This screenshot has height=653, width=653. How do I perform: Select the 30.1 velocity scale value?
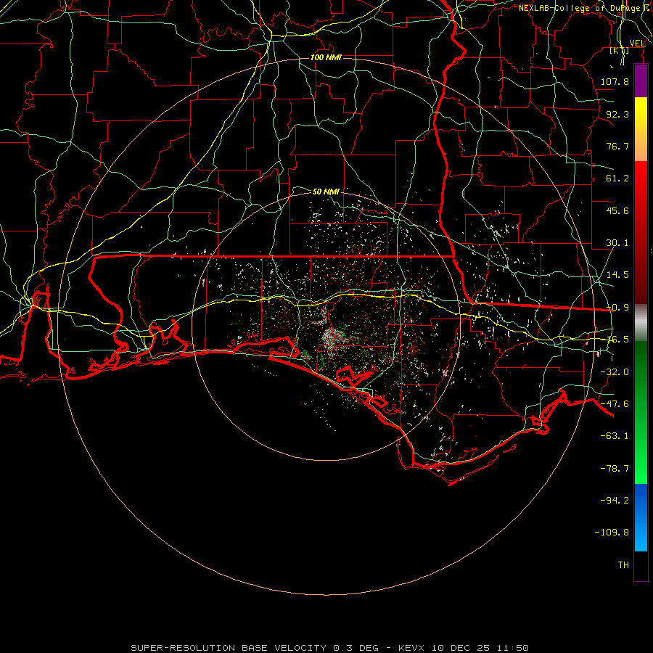(617, 243)
